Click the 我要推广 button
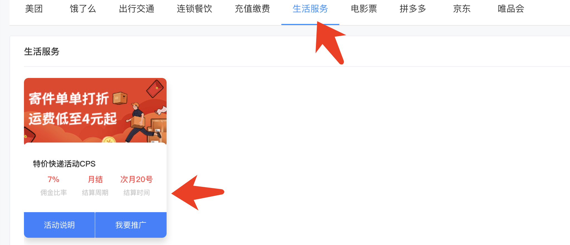 [131, 225]
